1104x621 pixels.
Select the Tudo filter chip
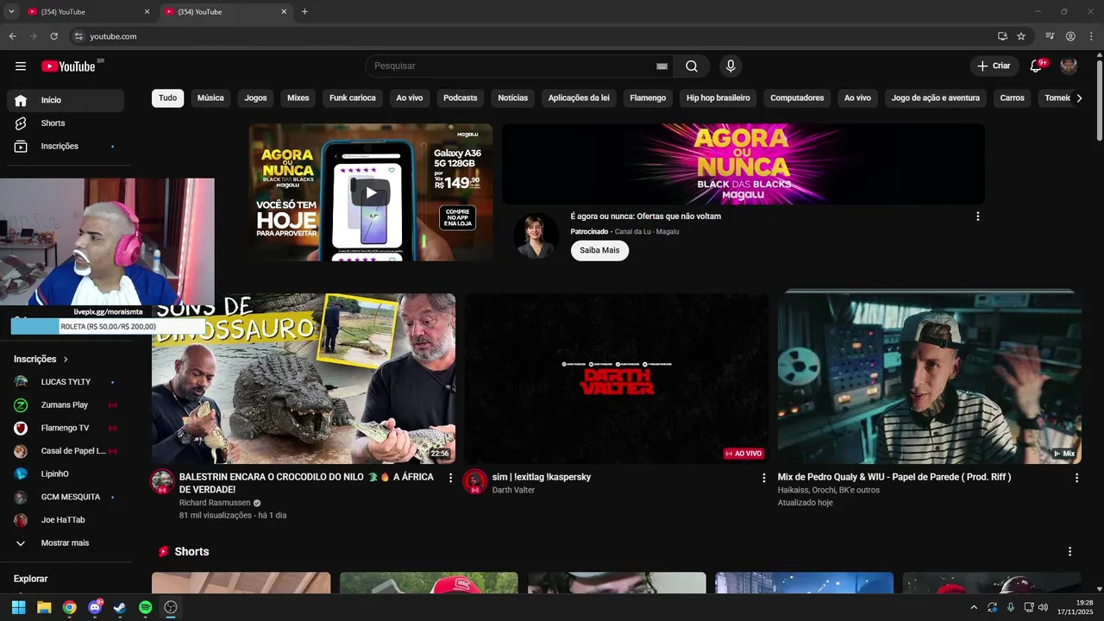click(x=167, y=98)
